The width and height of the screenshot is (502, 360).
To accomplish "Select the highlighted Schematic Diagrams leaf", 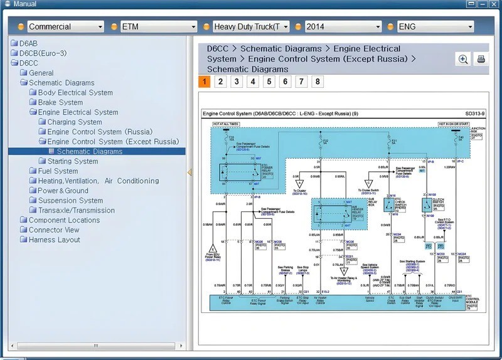I will pyautogui.click(x=90, y=151).
